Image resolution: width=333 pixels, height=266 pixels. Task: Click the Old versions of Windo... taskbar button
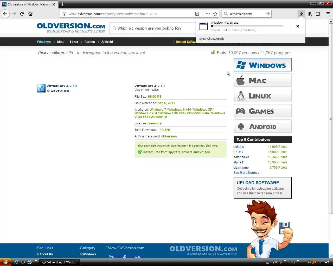[60, 262]
